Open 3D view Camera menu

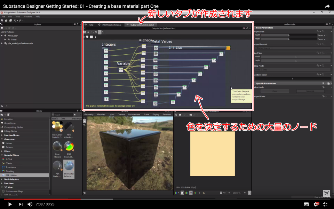(x=121, y=115)
